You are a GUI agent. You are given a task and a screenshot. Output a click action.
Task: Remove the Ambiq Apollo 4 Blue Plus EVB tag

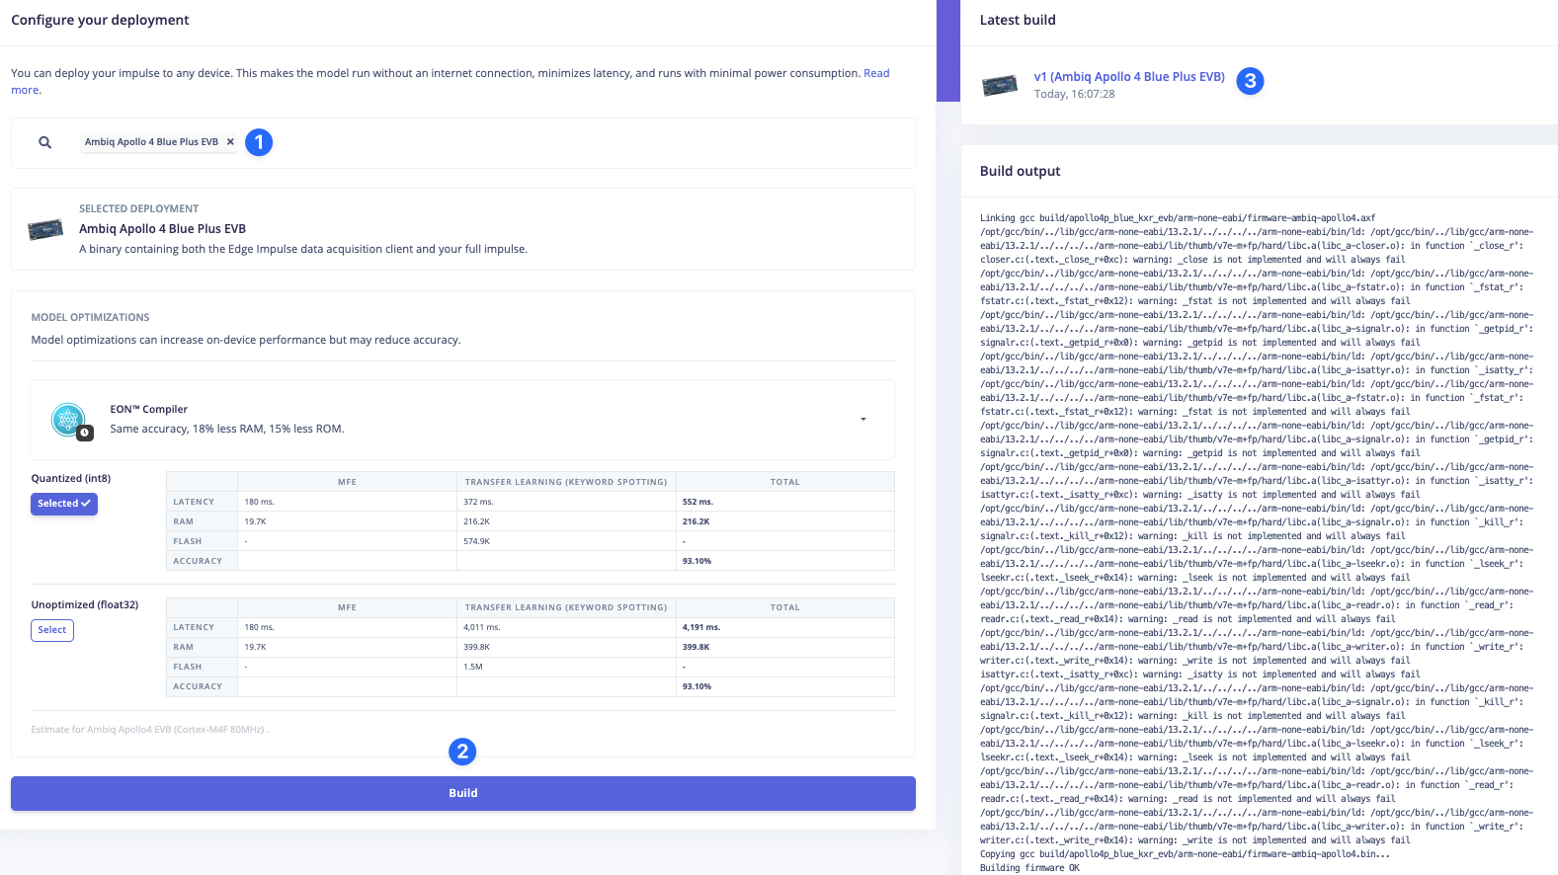[x=230, y=142]
